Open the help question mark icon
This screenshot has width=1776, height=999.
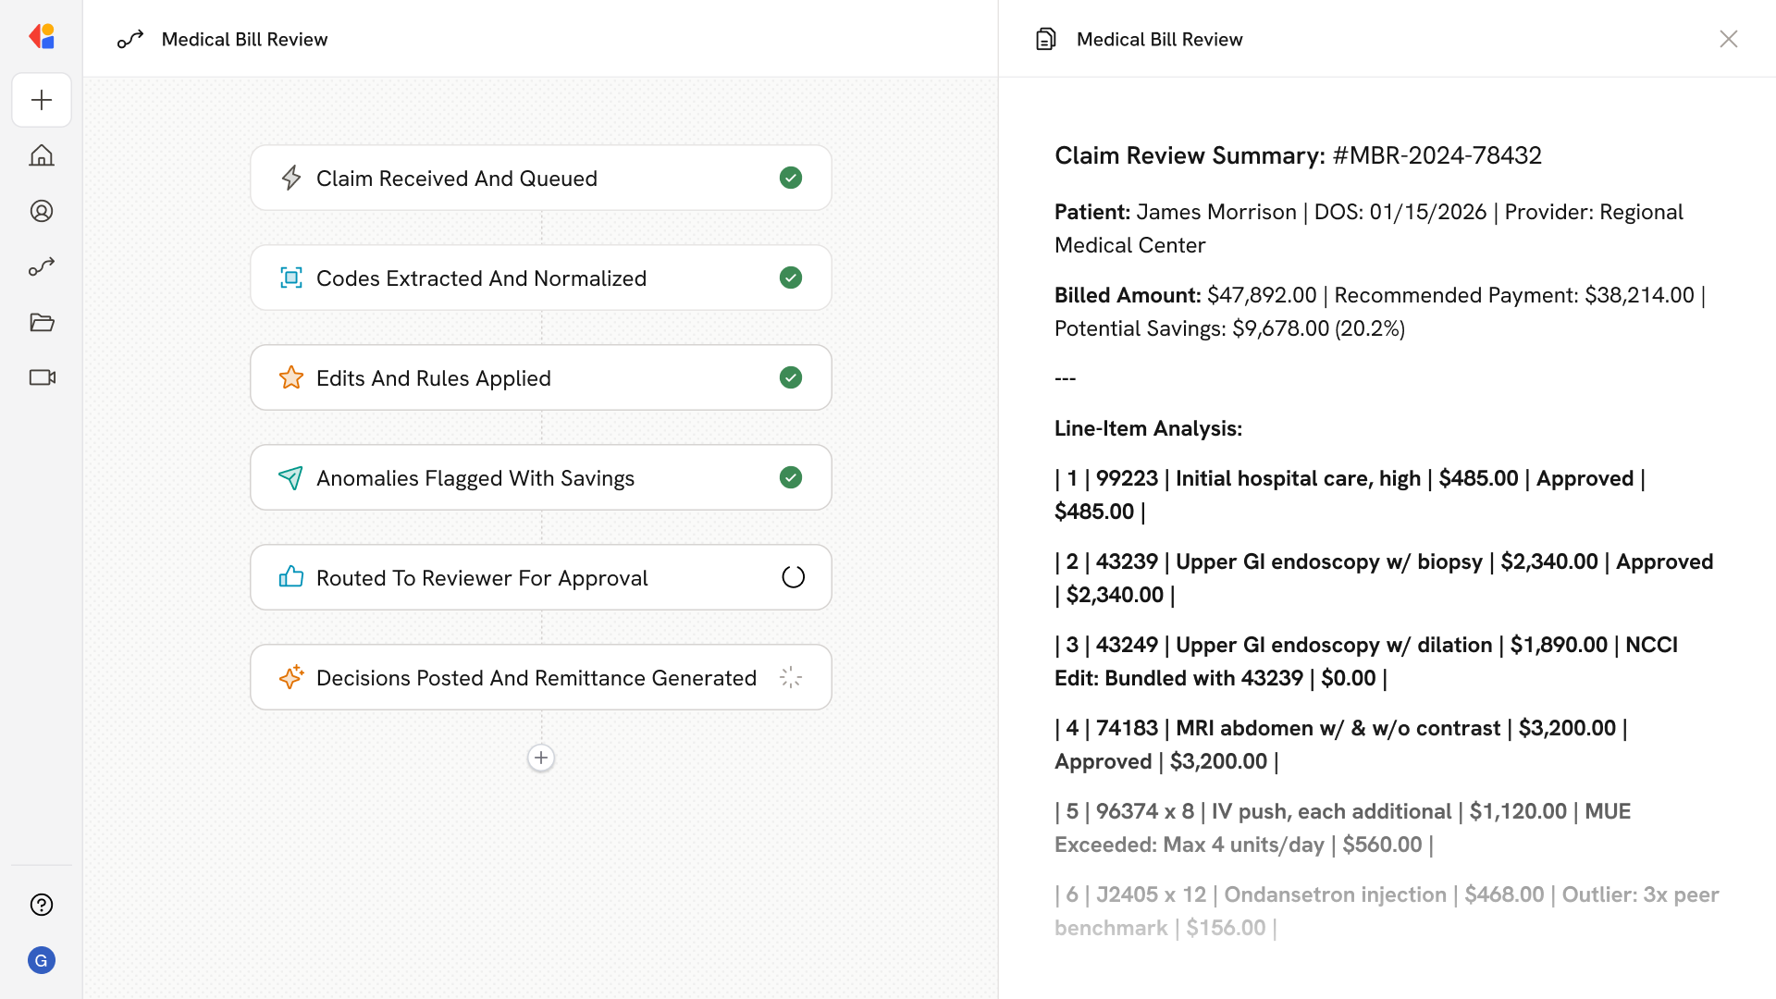(42, 905)
